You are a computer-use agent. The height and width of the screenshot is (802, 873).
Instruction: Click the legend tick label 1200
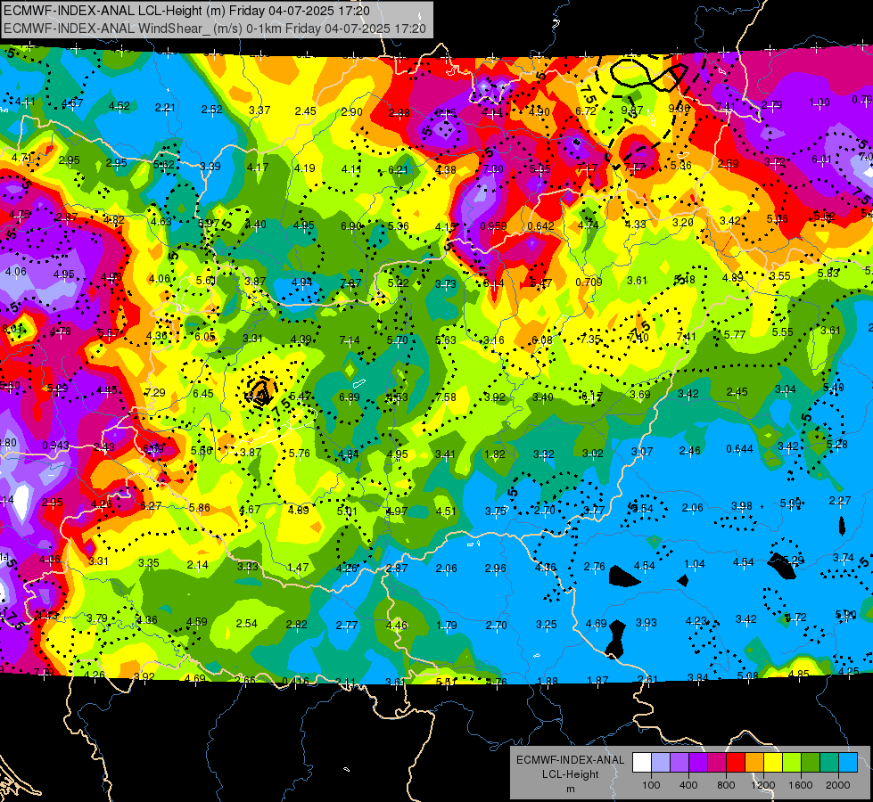pos(762,785)
